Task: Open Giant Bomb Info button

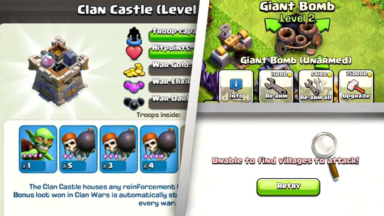Action: (x=236, y=87)
